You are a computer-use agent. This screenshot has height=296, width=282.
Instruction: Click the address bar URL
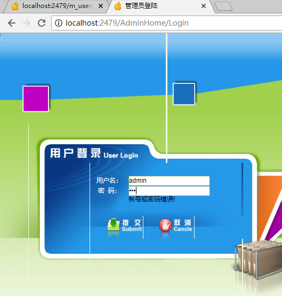pos(127,23)
